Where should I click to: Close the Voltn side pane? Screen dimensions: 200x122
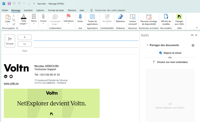[196, 35]
